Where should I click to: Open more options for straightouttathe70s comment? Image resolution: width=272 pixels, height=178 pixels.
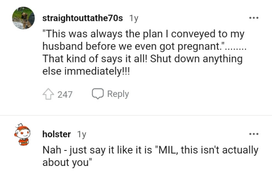tap(253, 18)
